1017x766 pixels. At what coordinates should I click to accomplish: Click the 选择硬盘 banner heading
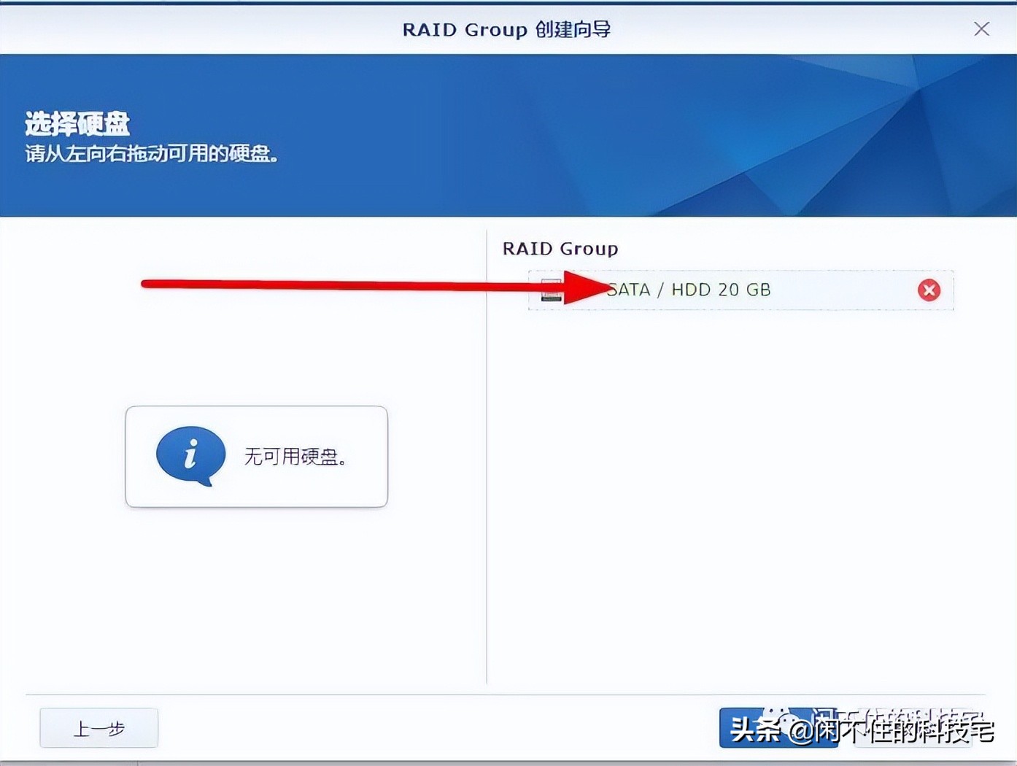pos(75,124)
